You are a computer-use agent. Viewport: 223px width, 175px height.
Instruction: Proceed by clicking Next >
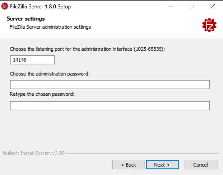click(162, 165)
